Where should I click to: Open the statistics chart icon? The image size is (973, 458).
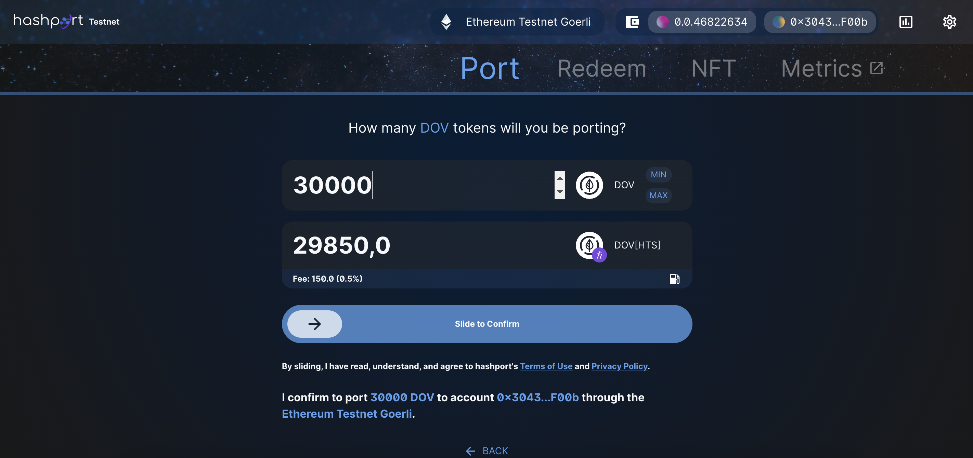click(905, 22)
